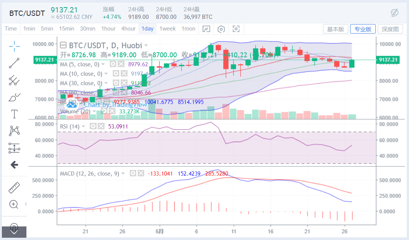Click the 5月 date label on time axis
This screenshot has height=240, width=409.
coord(159,231)
